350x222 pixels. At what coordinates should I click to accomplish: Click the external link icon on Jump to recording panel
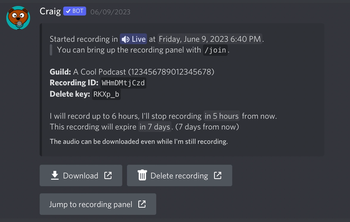click(142, 204)
